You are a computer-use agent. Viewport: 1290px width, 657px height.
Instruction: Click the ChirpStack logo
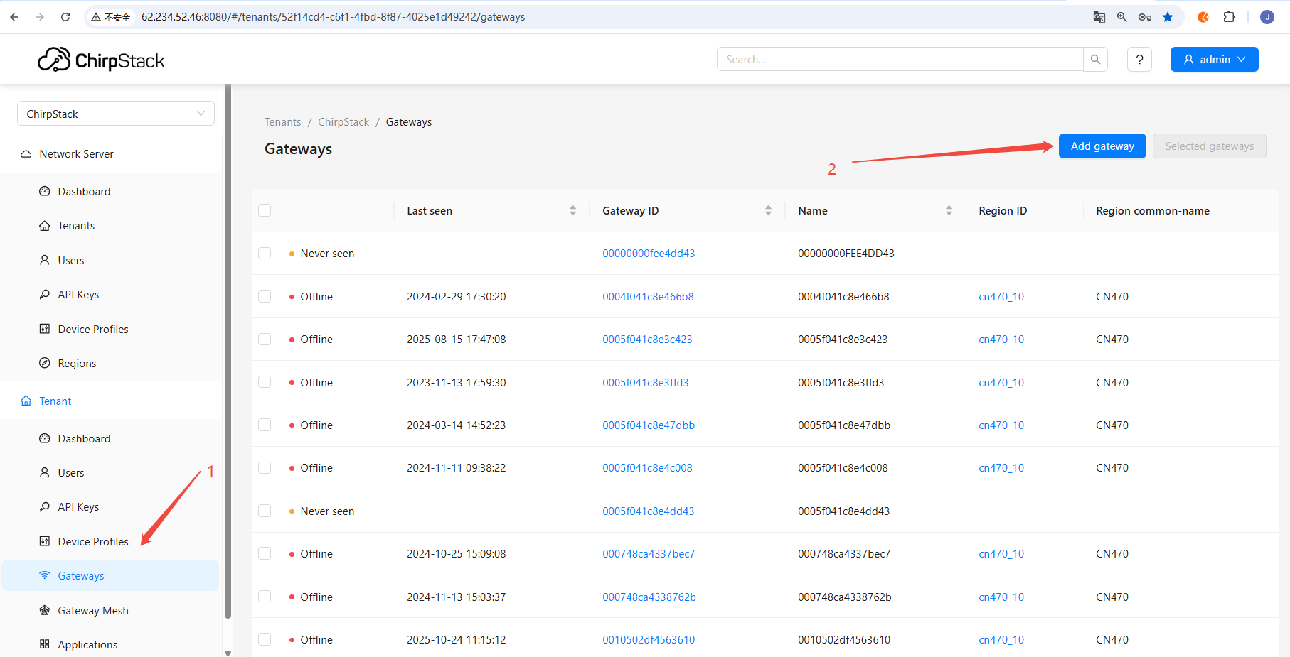click(101, 60)
